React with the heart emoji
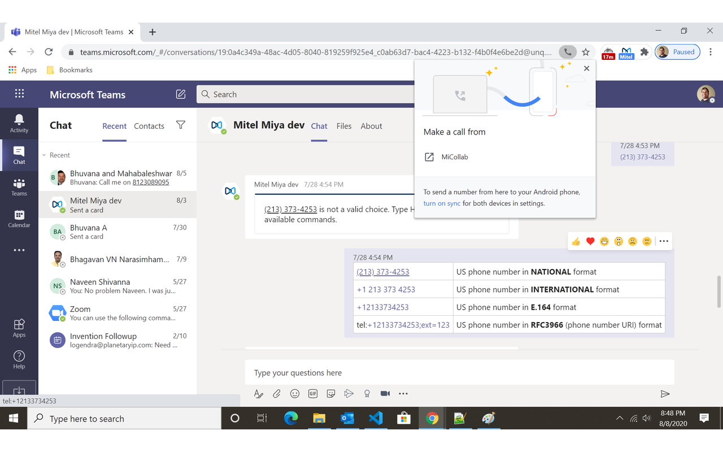The height and width of the screenshot is (452, 723). point(590,241)
